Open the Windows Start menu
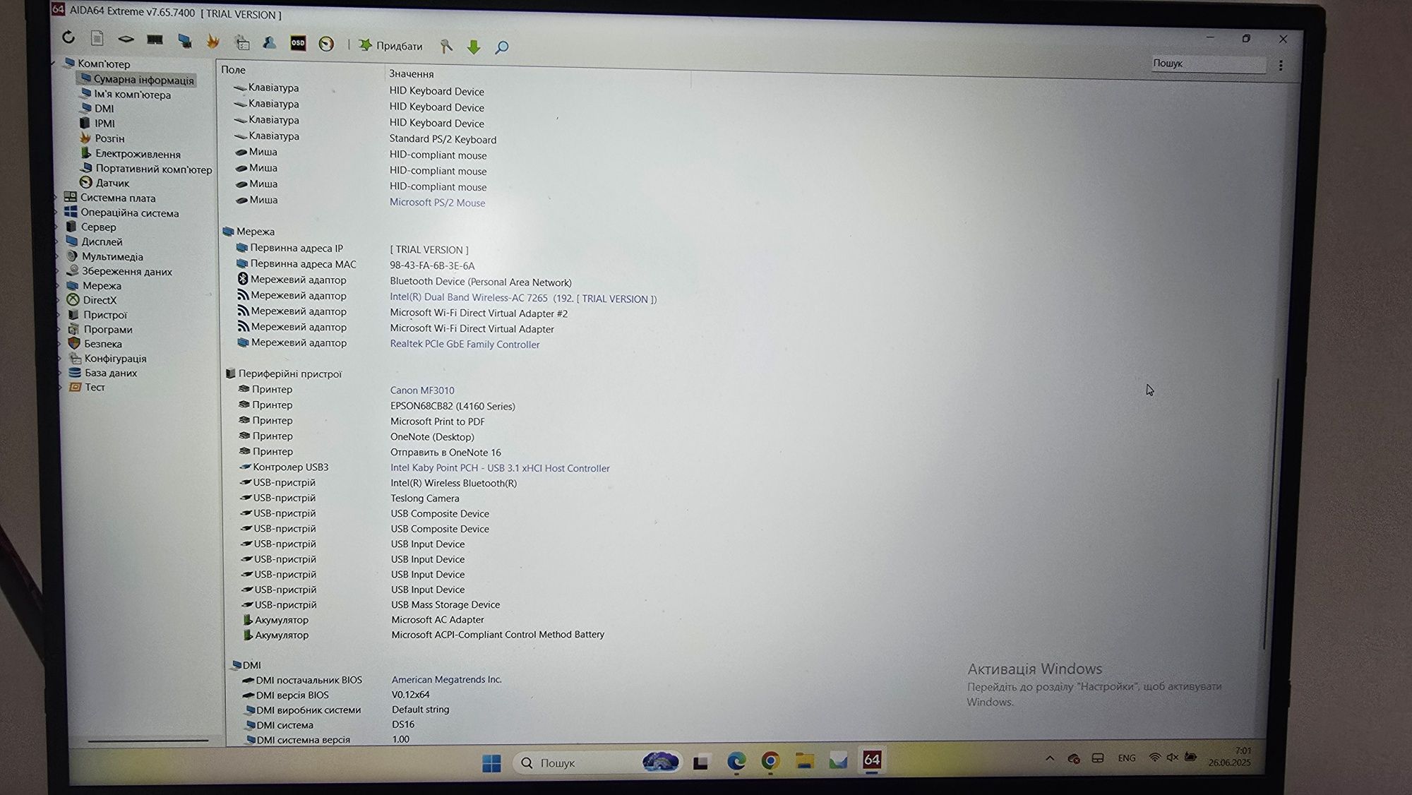1412x795 pixels. coord(491,763)
